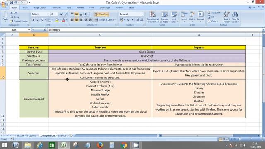Open the Merge & Center dropdown arrow
Image resolution: width=265 pixels, height=149 pixels.
click(x=116, y=20)
